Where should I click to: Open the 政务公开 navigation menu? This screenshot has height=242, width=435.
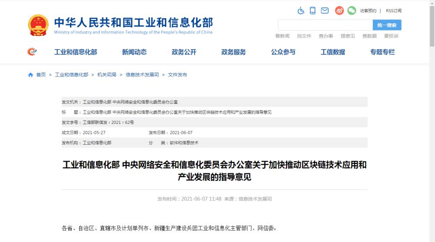click(x=184, y=52)
